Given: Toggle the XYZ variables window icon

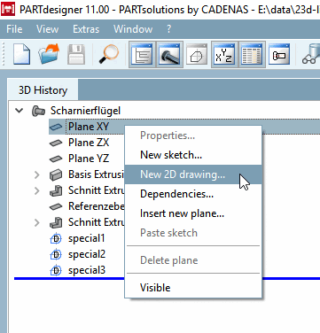Looking at the screenshot, I should coord(224,55).
